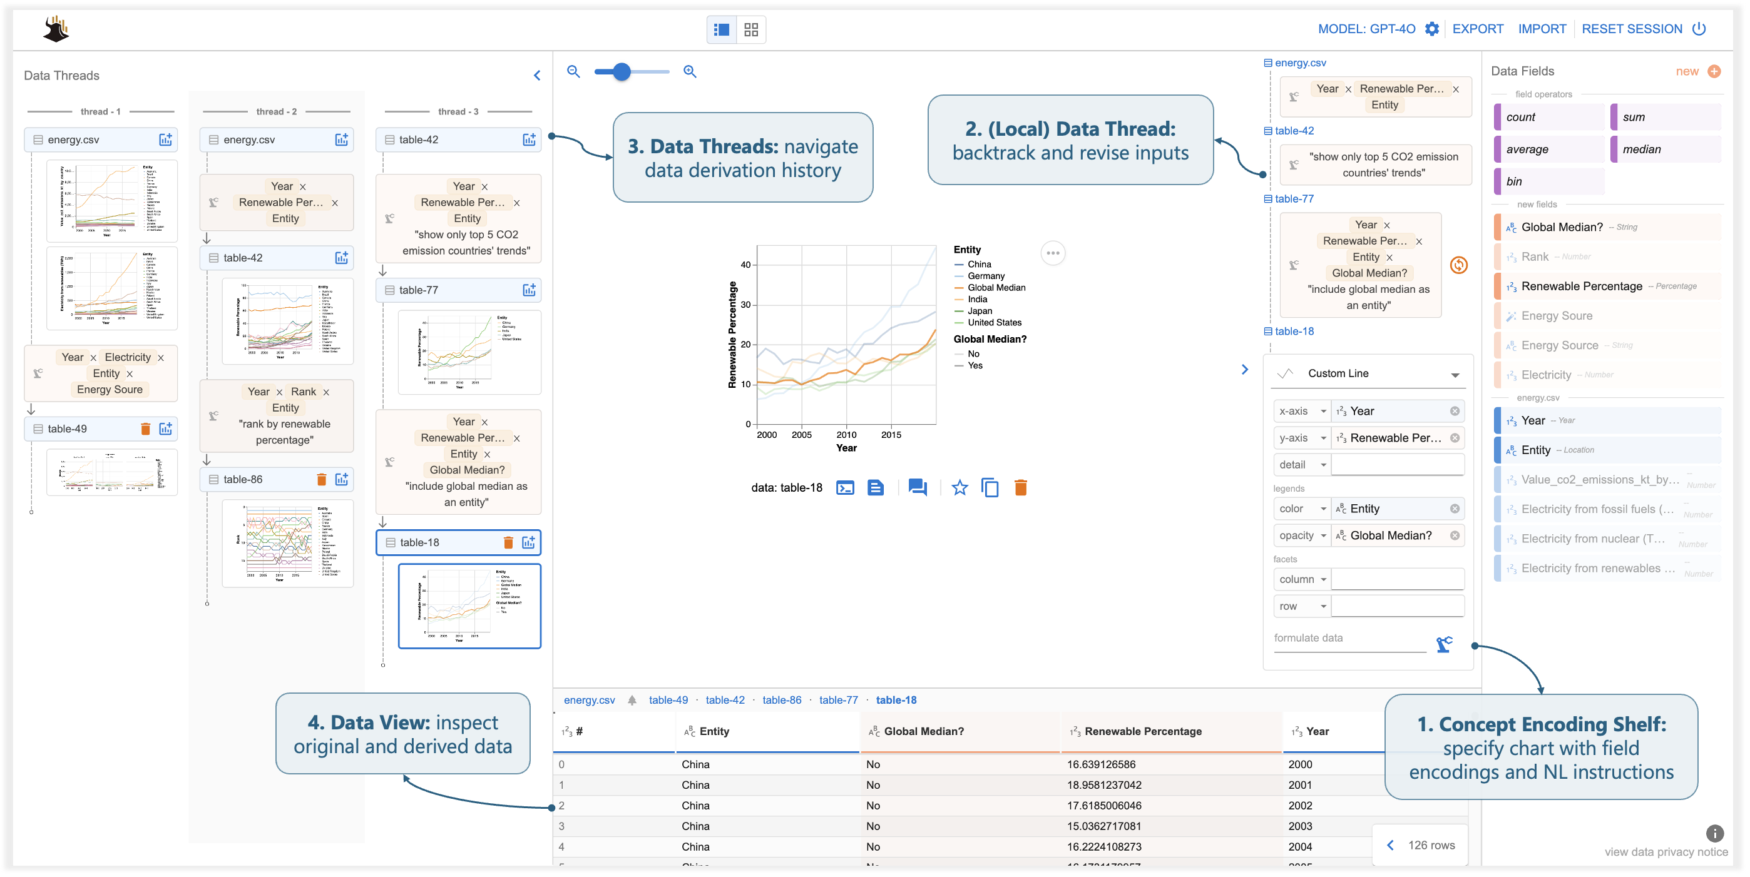Zoom in with the magnifier icon
The height and width of the screenshot is (877, 1750).
coord(690,71)
